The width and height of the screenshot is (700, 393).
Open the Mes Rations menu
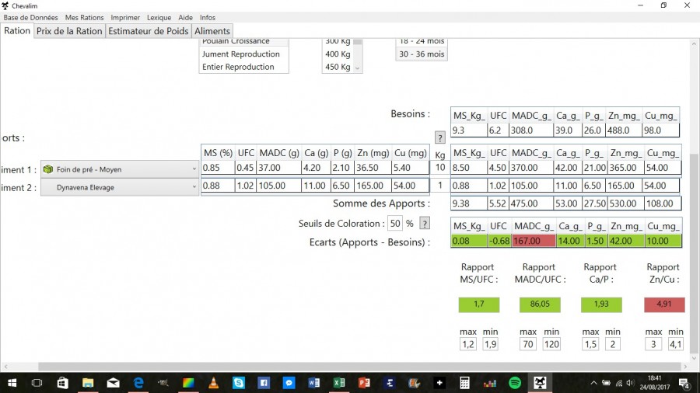84,17
